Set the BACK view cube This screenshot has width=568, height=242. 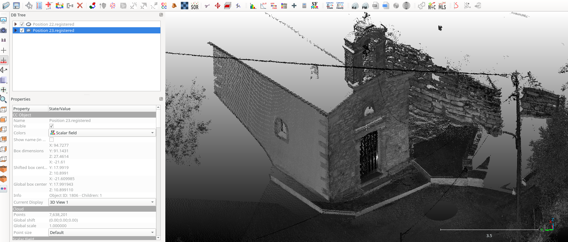pyautogui.click(x=4, y=179)
